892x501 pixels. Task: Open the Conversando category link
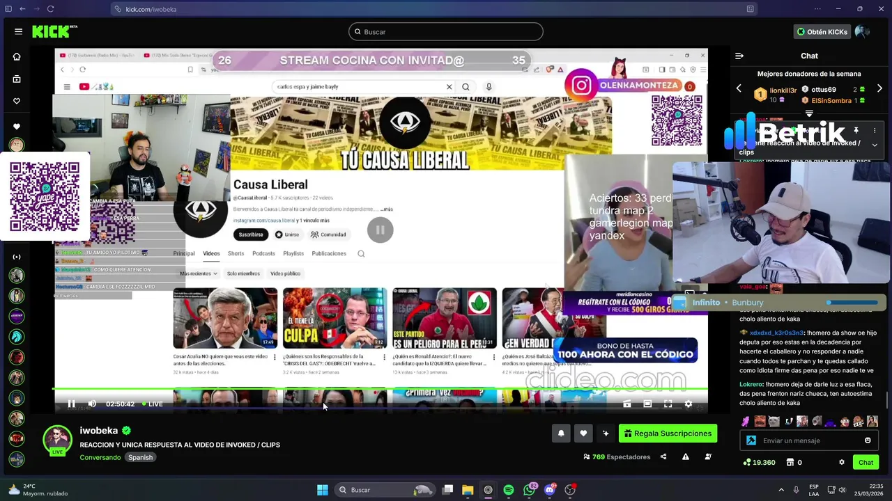point(100,457)
